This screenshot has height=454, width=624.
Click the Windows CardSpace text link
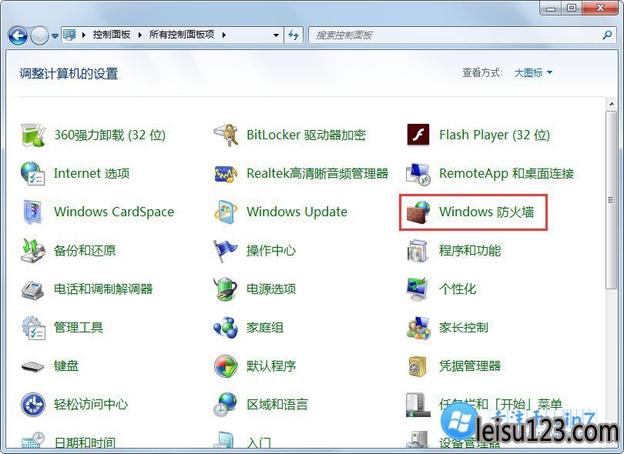coord(114,212)
